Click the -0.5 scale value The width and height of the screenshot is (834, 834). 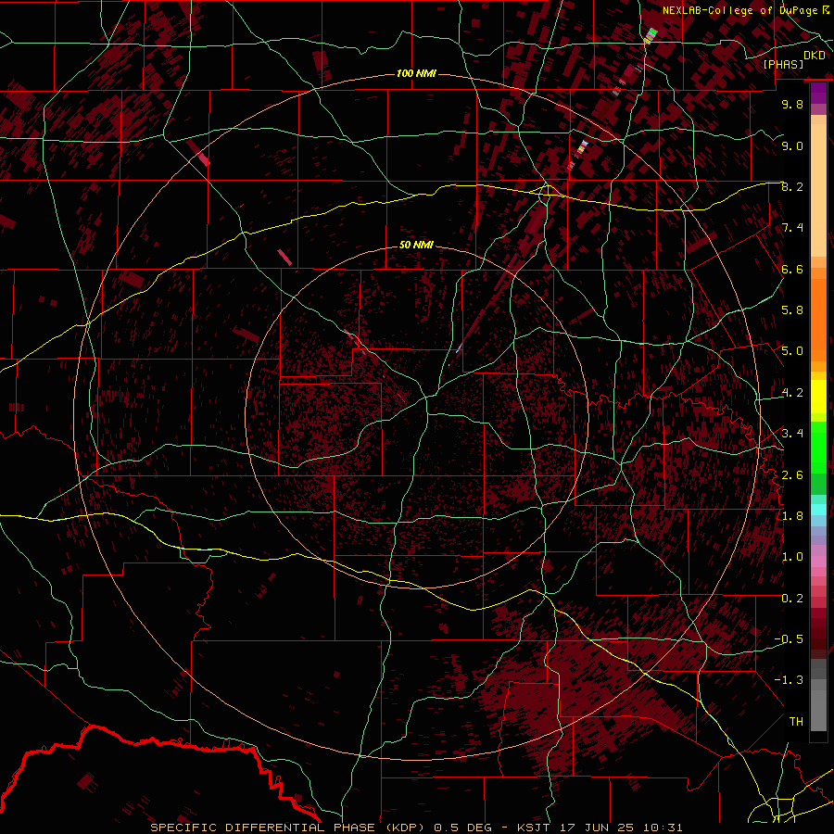click(x=789, y=639)
